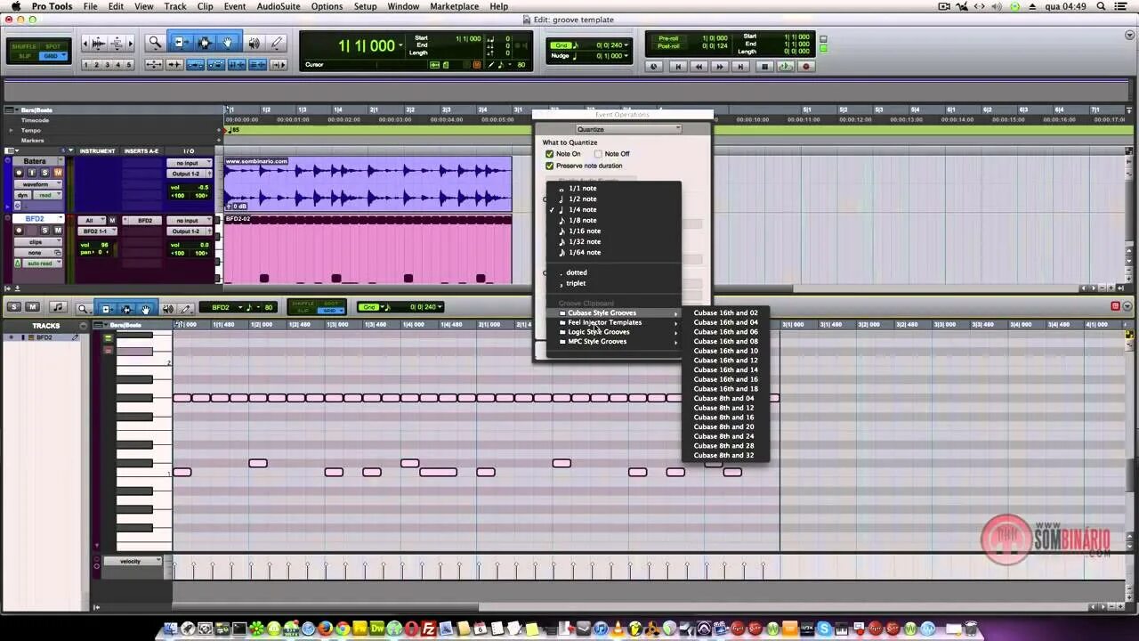Open the MPC Style Grooves submenu

click(597, 341)
